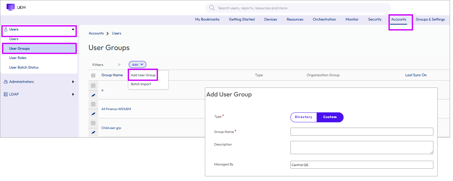Select the Custom type option
453x181 pixels.
coord(330,117)
